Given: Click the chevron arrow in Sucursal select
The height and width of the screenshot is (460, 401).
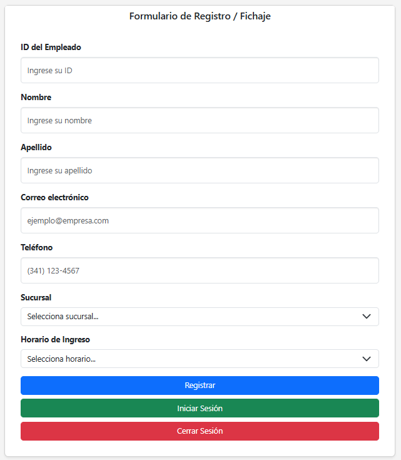Looking at the screenshot, I should pyautogui.click(x=367, y=317).
